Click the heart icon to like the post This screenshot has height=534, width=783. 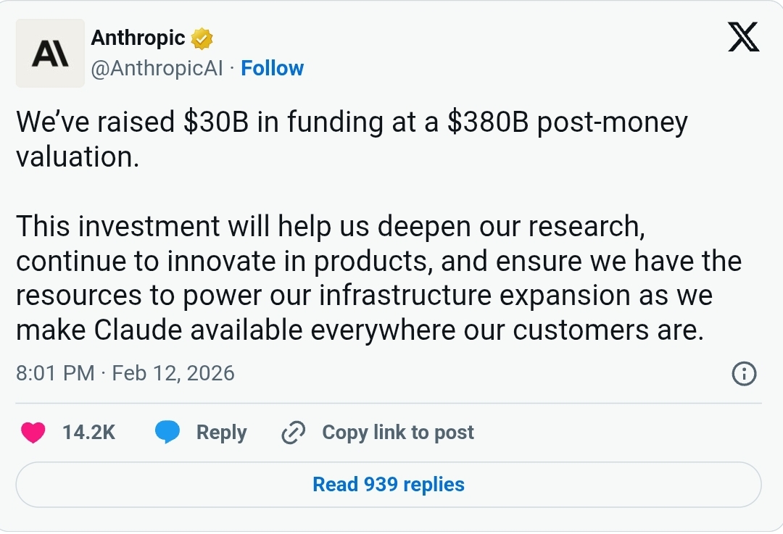click(33, 432)
